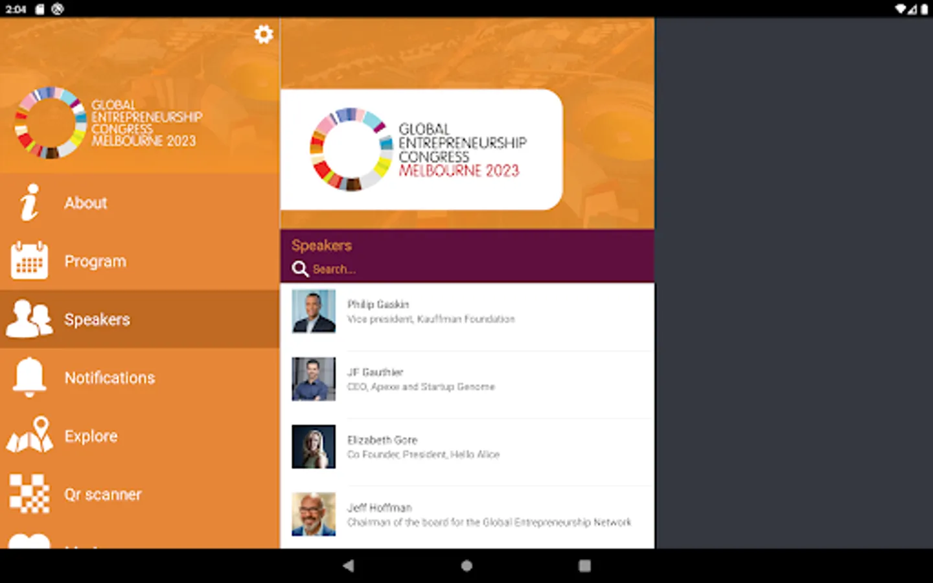Focus the speakers Search field
Screen dimensions: 933x583
point(466,269)
